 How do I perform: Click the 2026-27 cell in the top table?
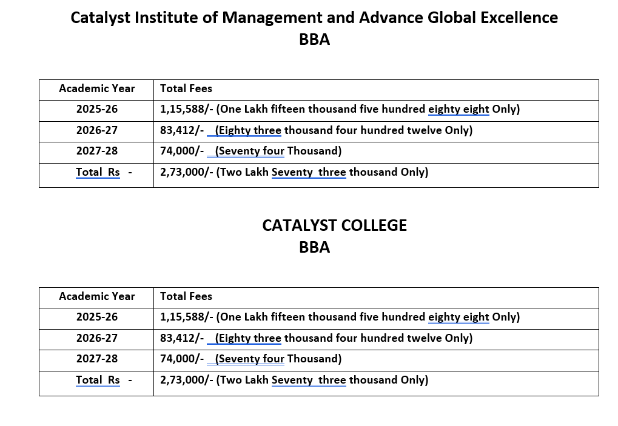pyautogui.click(x=97, y=130)
